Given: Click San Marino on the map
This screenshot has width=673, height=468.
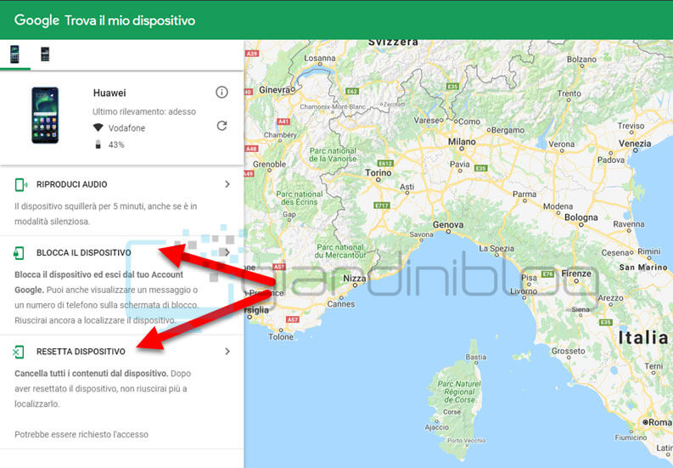Looking at the screenshot, I should tap(643, 268).
